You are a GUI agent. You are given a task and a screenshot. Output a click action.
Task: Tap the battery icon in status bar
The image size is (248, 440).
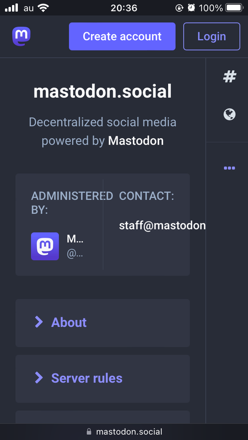coord(234,8)
